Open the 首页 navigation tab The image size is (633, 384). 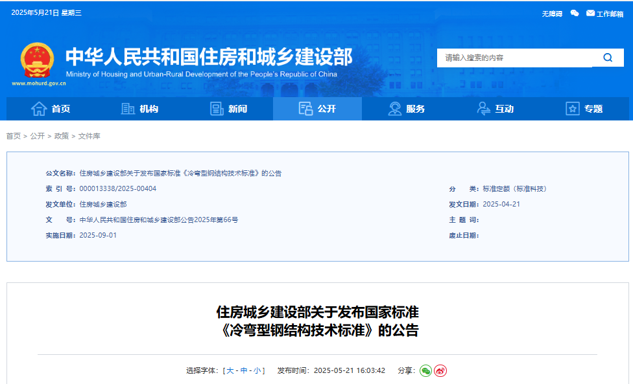[51, 109]
